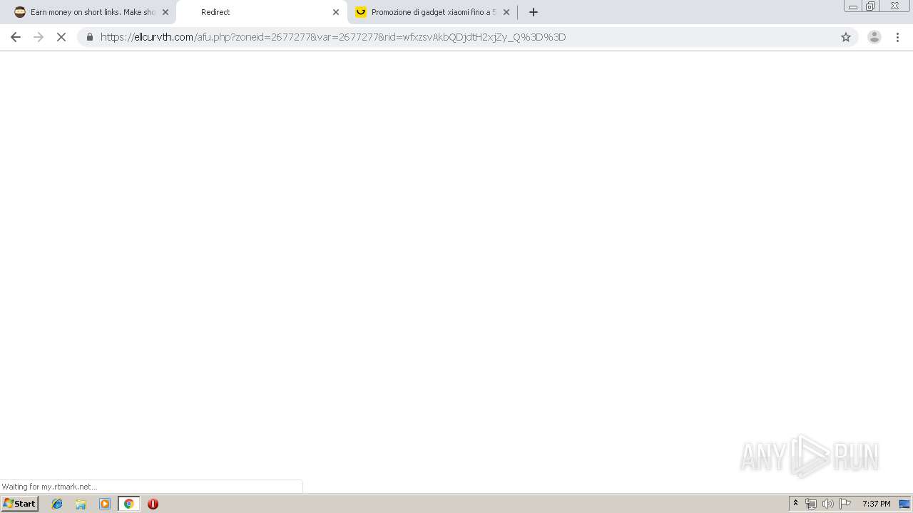Bookmark this page with the star
913x513 pixels.
click(x=846, y=37)
